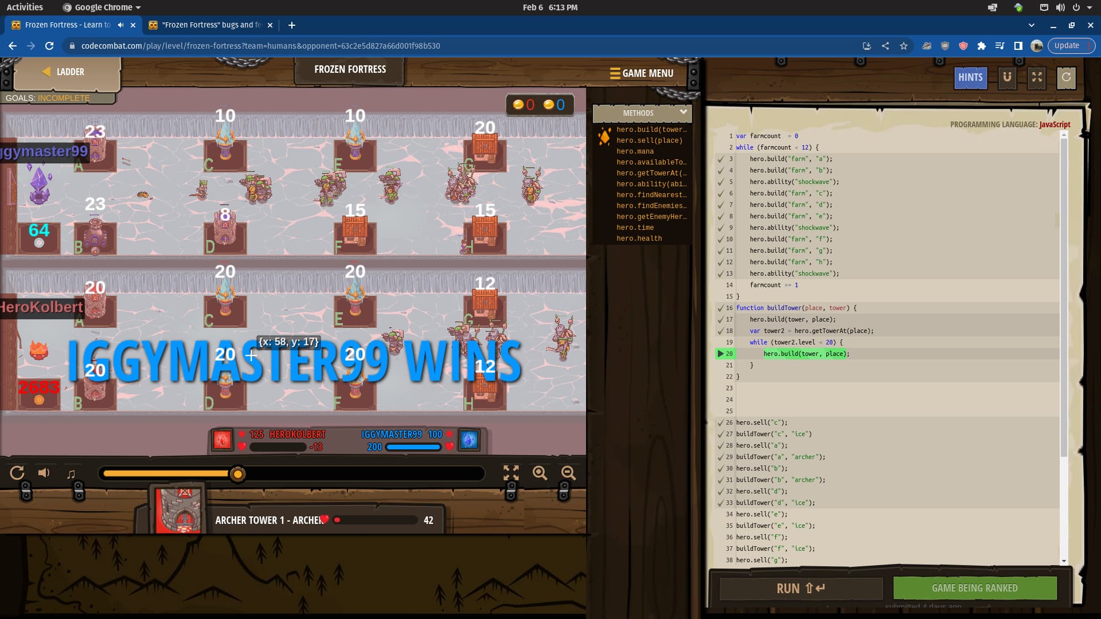
Task: Click the remote desktop tray icon
Action: coord(993,7)
